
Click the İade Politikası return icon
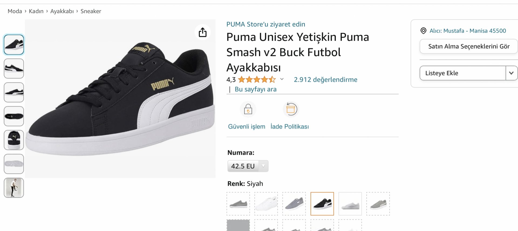coord(291,109)
